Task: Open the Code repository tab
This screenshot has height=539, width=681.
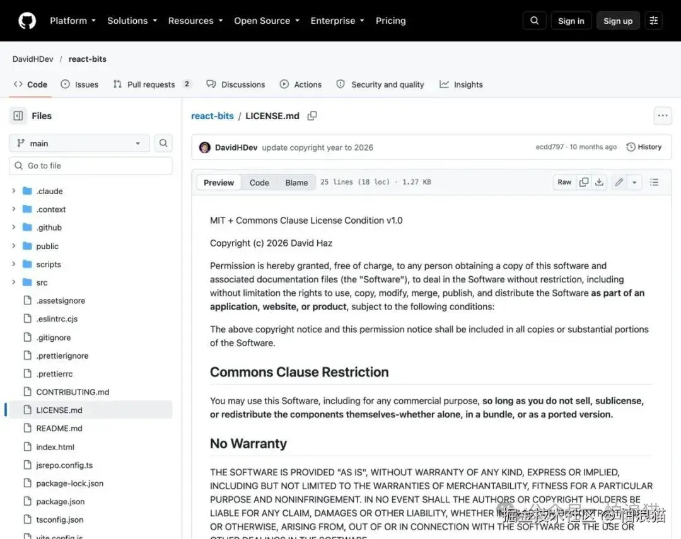Action: pos(30,84)
